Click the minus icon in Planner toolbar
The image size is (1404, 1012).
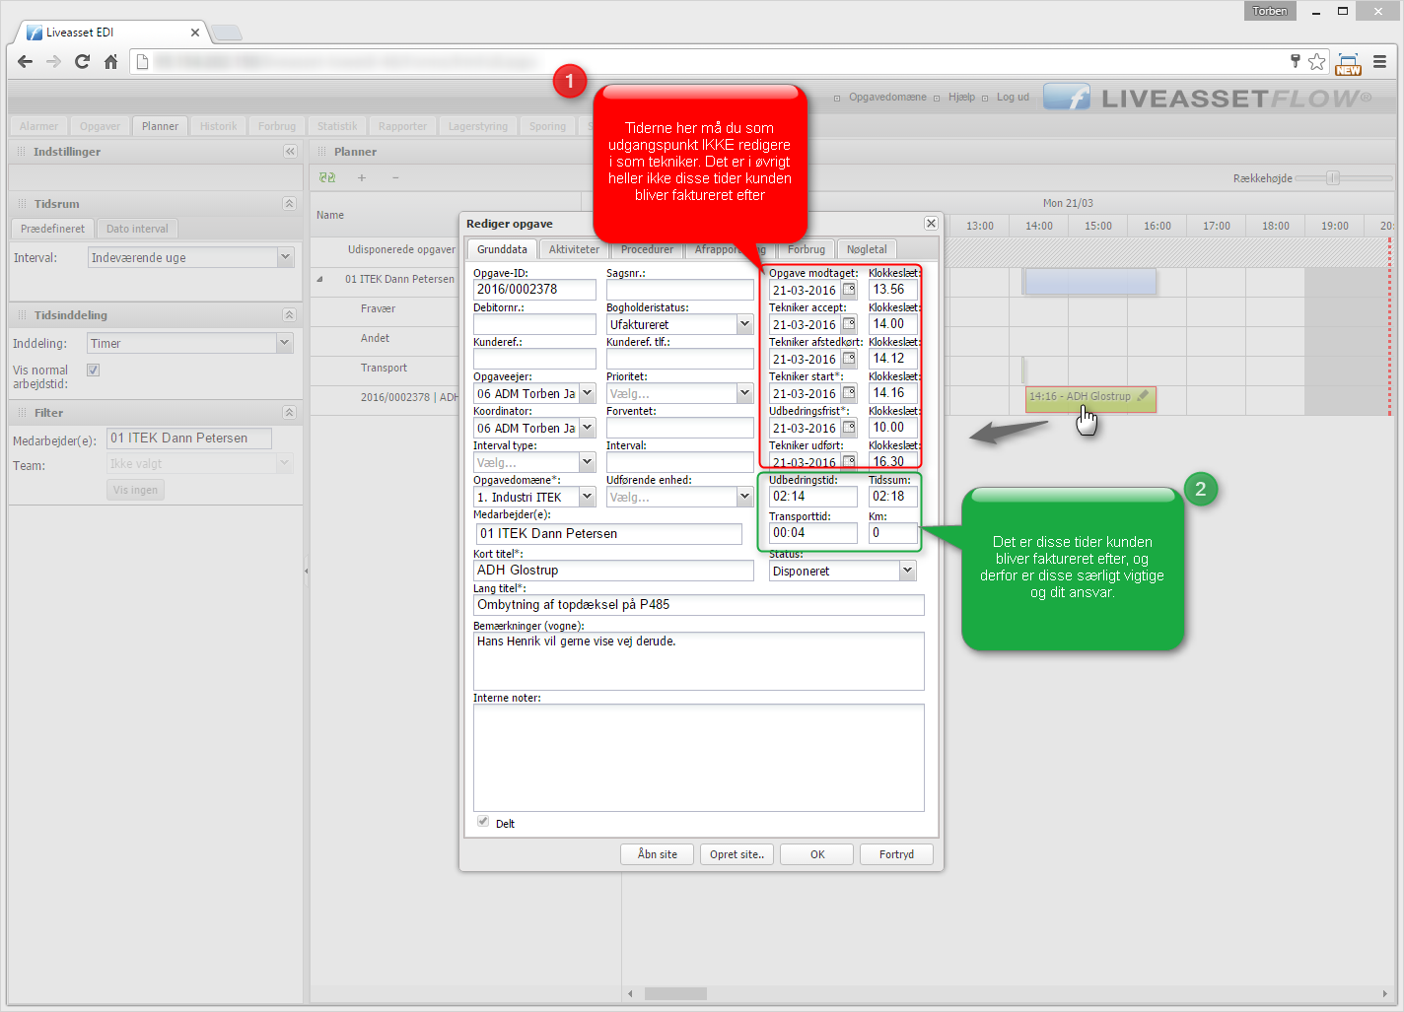(x=395, y=178)
